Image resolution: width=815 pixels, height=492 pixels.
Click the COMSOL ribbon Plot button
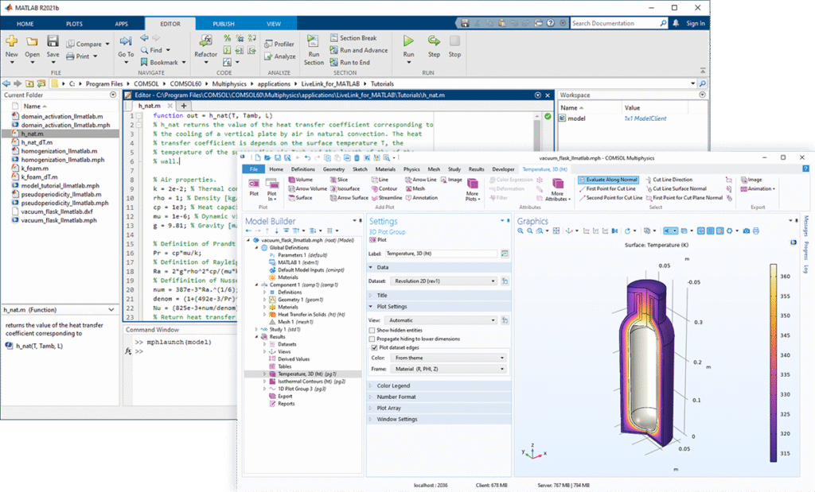tap(254, 187)
